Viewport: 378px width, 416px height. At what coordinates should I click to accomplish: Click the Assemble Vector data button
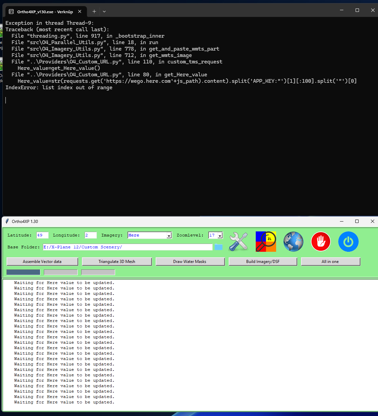tap(42, 262)
